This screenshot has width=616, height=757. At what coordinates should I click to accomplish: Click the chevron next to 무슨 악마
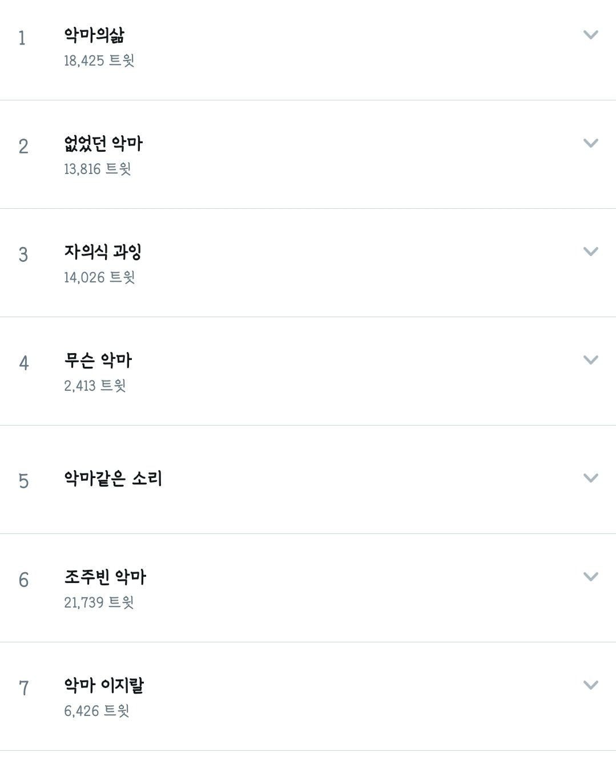click(x=590, y=360)
